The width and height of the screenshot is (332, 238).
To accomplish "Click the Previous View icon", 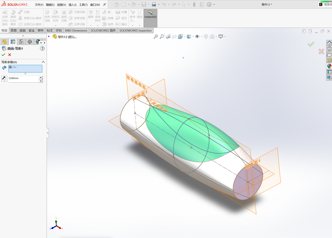I will point(168,37).
